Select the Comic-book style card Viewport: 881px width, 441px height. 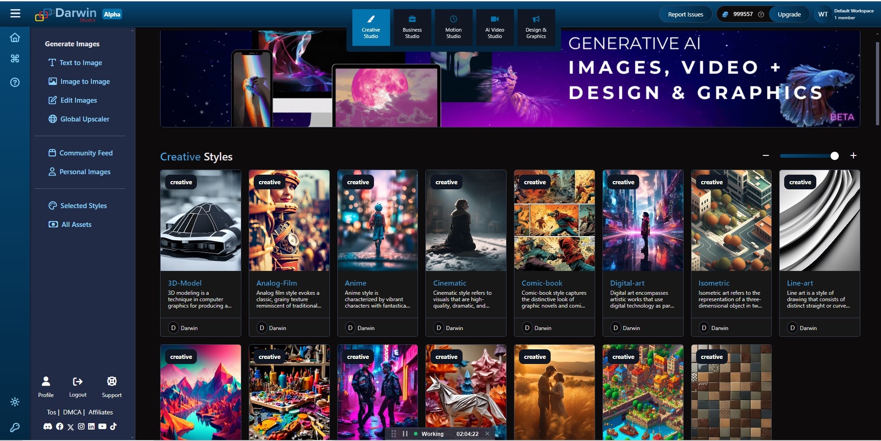coord(554,253)
